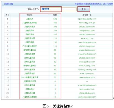Select the 关键字 column header
Viewport: 114px width, 108px height.
point(30,15)
